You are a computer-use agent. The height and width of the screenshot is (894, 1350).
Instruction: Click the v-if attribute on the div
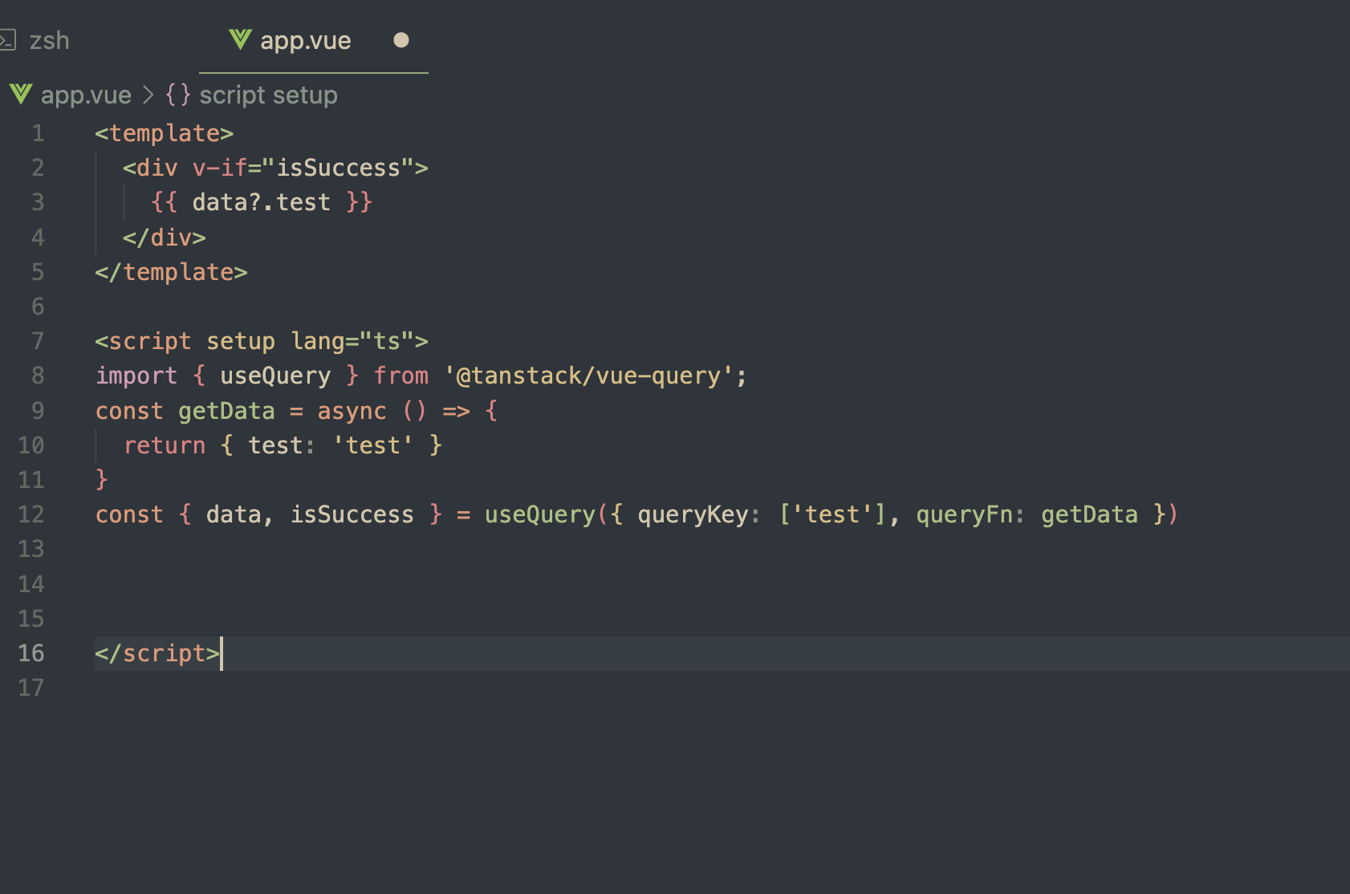click(x=220, y=168)
